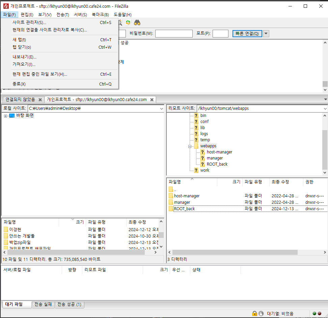
Task: Switch to the 연결되지 않았음 tab
Action: click(20, 99)
